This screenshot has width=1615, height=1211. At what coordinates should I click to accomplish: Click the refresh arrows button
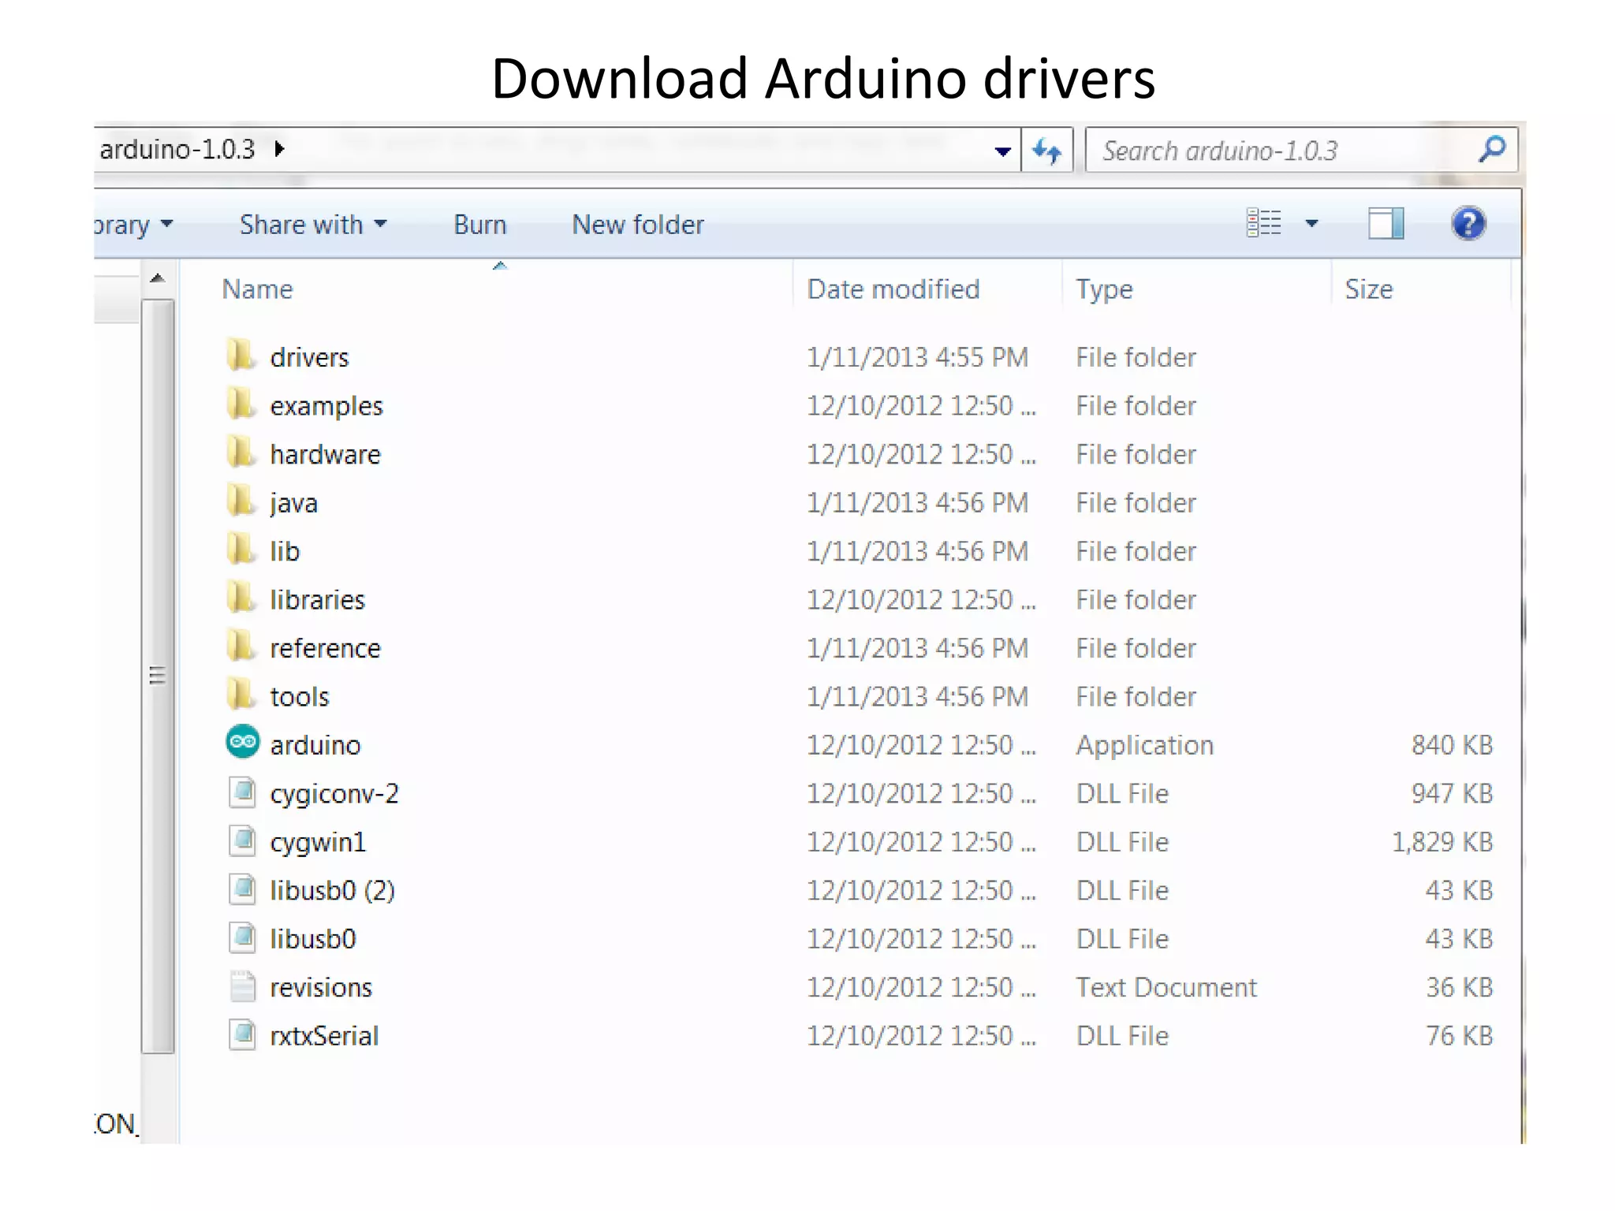click(x=1046, y=150)
